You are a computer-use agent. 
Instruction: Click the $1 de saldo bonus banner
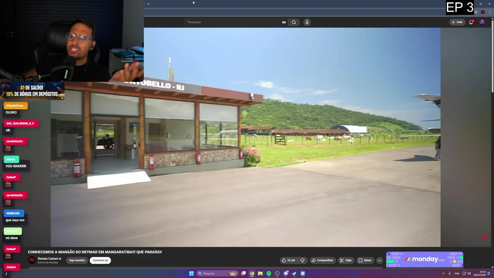tap(32, 91)
